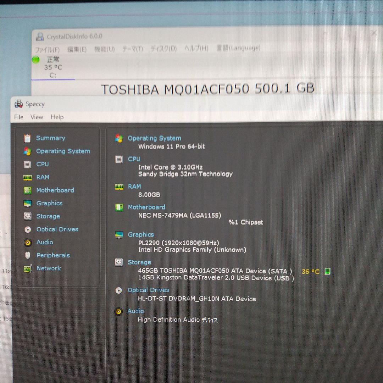
Task: Click the Storage disk icon in sidebar
Action: [28, 216]
